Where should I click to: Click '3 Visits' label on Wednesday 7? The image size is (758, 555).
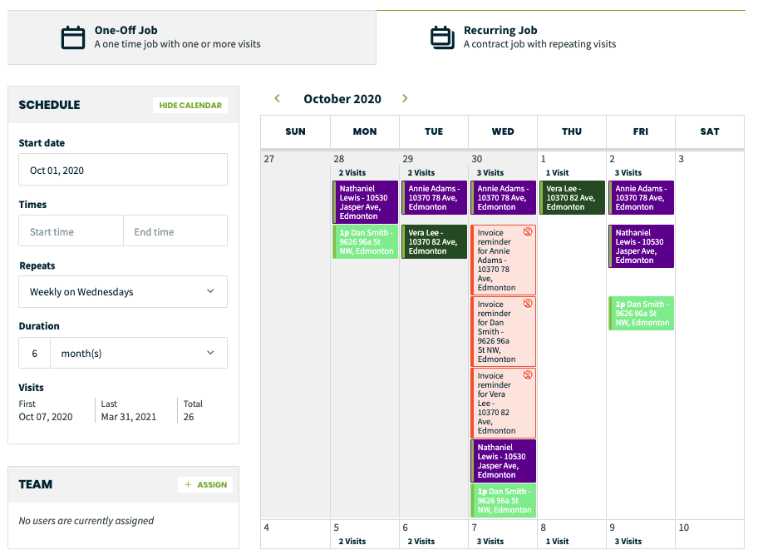490,542
